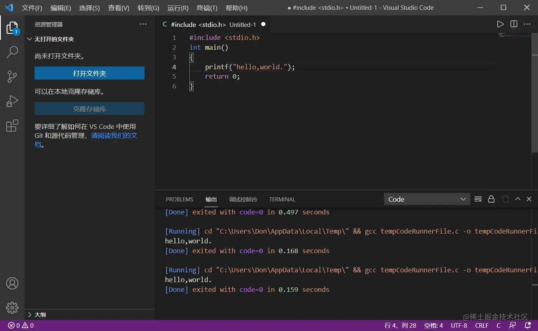
Task: Switch to the TERMINAL panel tab
Action: click(282, 199)
